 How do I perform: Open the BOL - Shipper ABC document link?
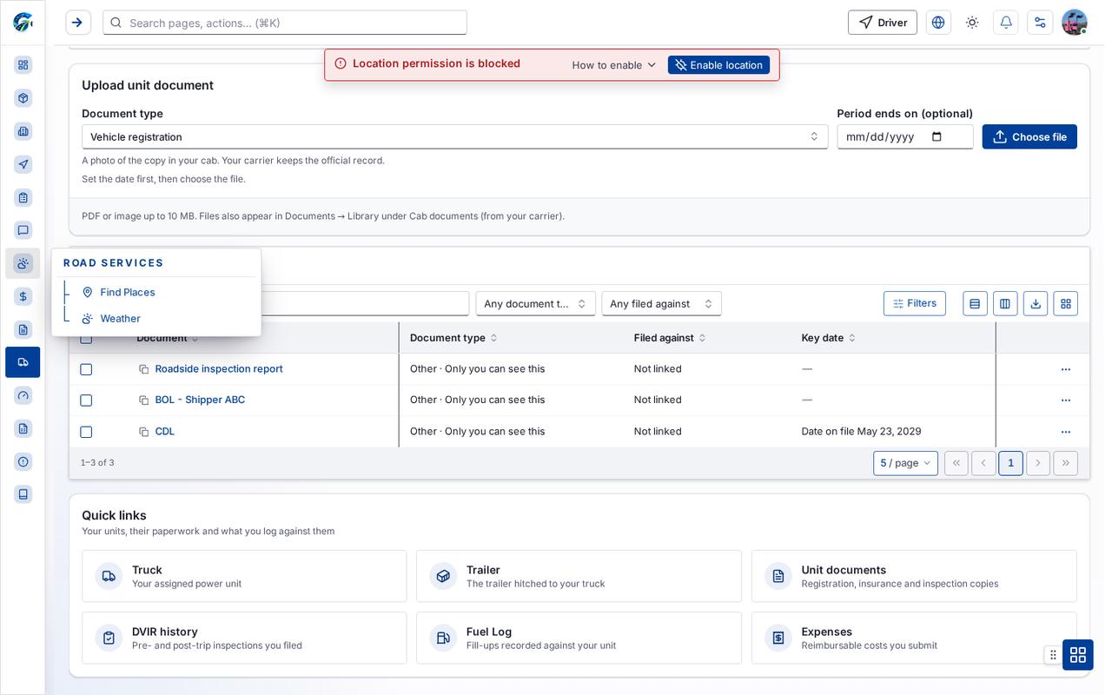coord(200,400)
